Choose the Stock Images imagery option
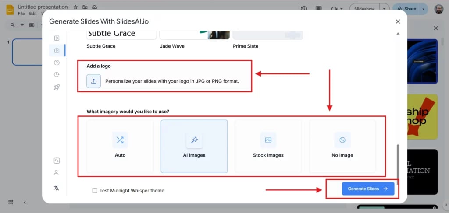449x213 pixels. click(268, 146)
